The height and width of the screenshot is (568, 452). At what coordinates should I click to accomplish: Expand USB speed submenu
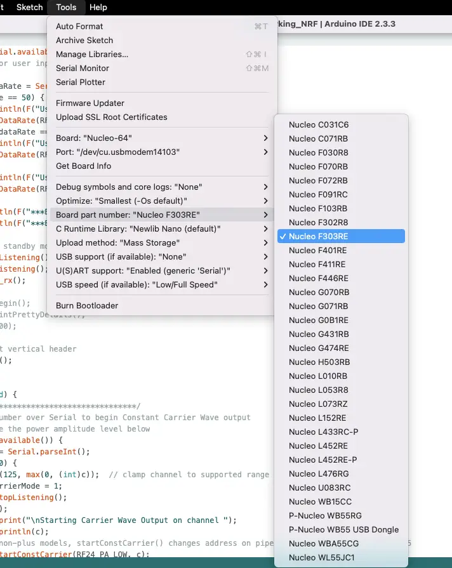(x=162, y=284)
